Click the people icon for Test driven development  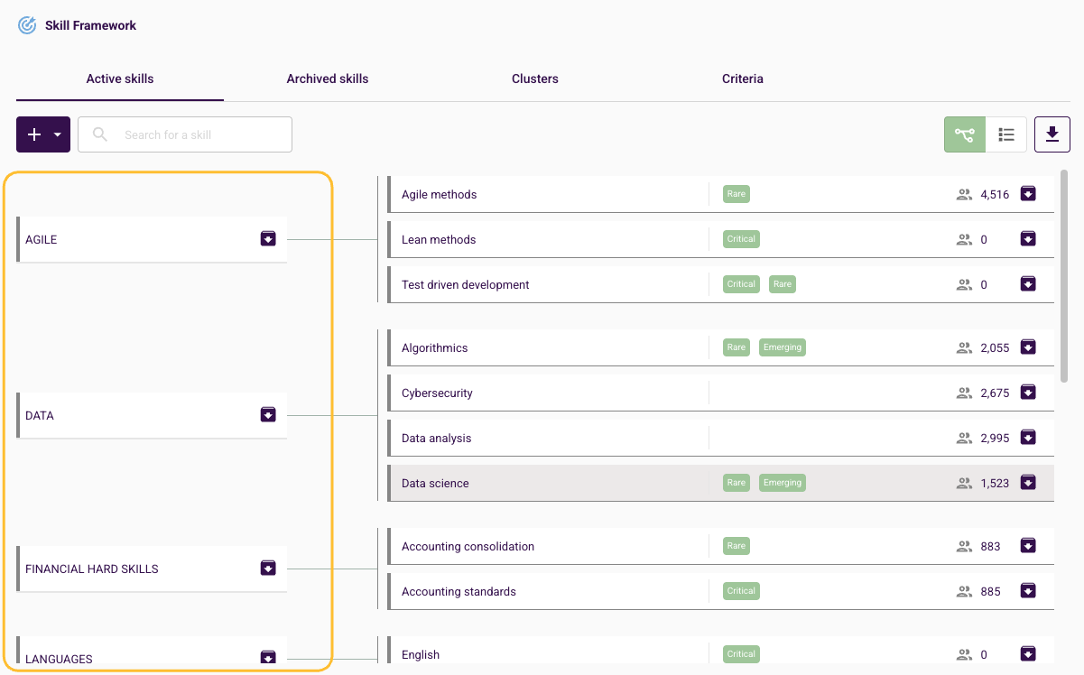tap(964, 284)
